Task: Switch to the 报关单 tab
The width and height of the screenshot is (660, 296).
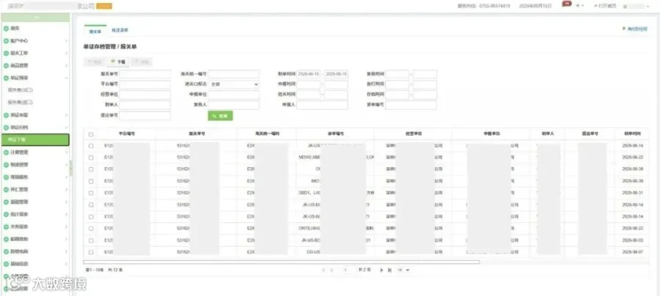Action: (x=95, y=31)
